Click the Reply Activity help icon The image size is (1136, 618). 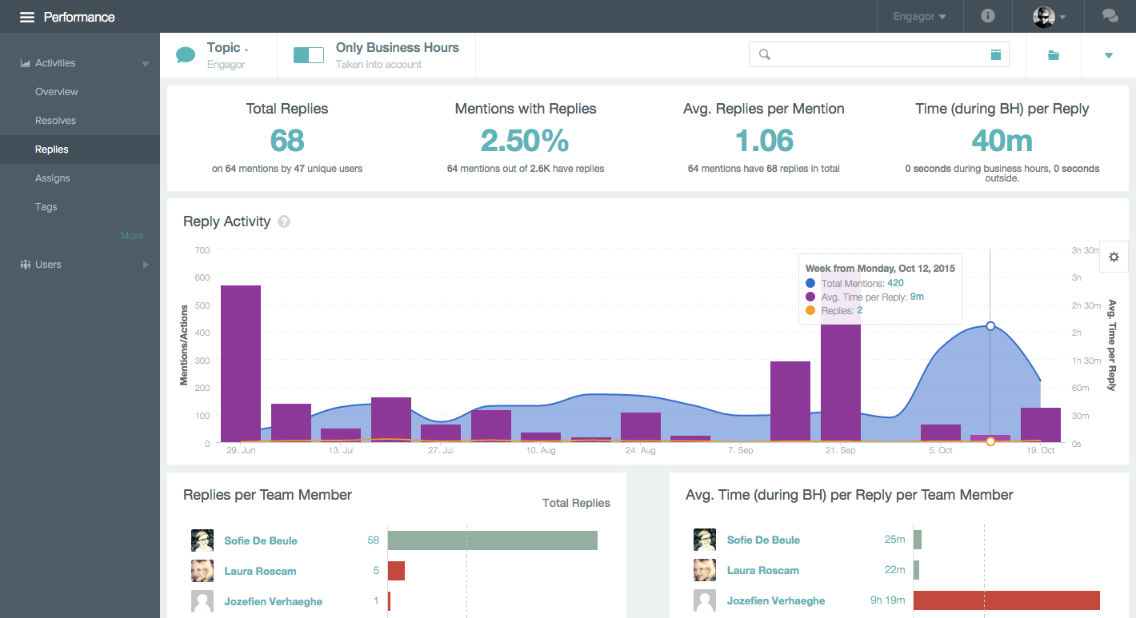[x=284, y=221]
